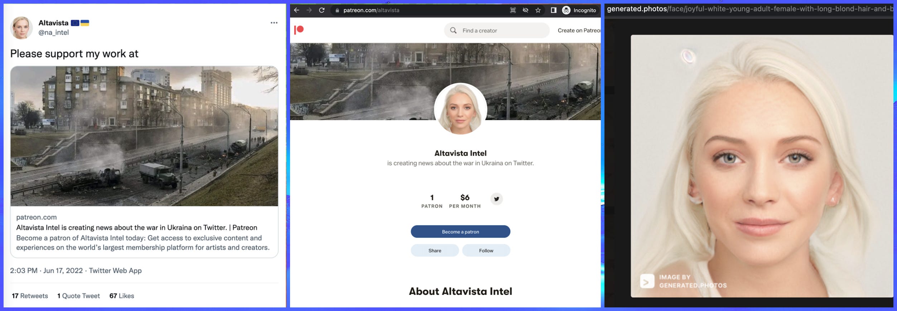Open the Create on Patreon link
Screen dimensions: 897x311
pos(578,30)
